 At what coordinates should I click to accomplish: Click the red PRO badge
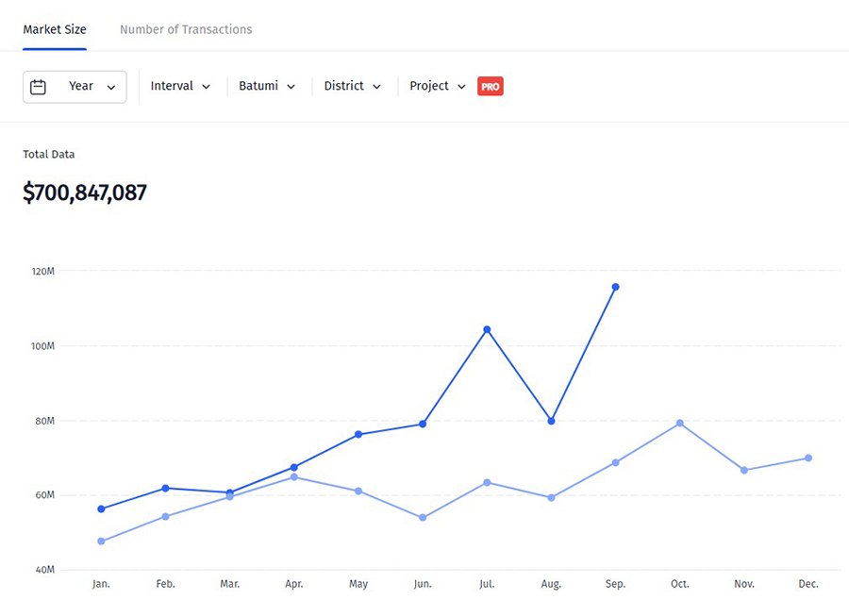(x=490, y=87)
